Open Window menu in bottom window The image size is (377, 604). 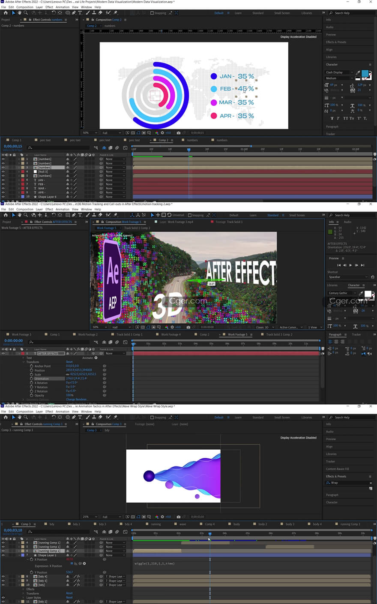[87, 412]
